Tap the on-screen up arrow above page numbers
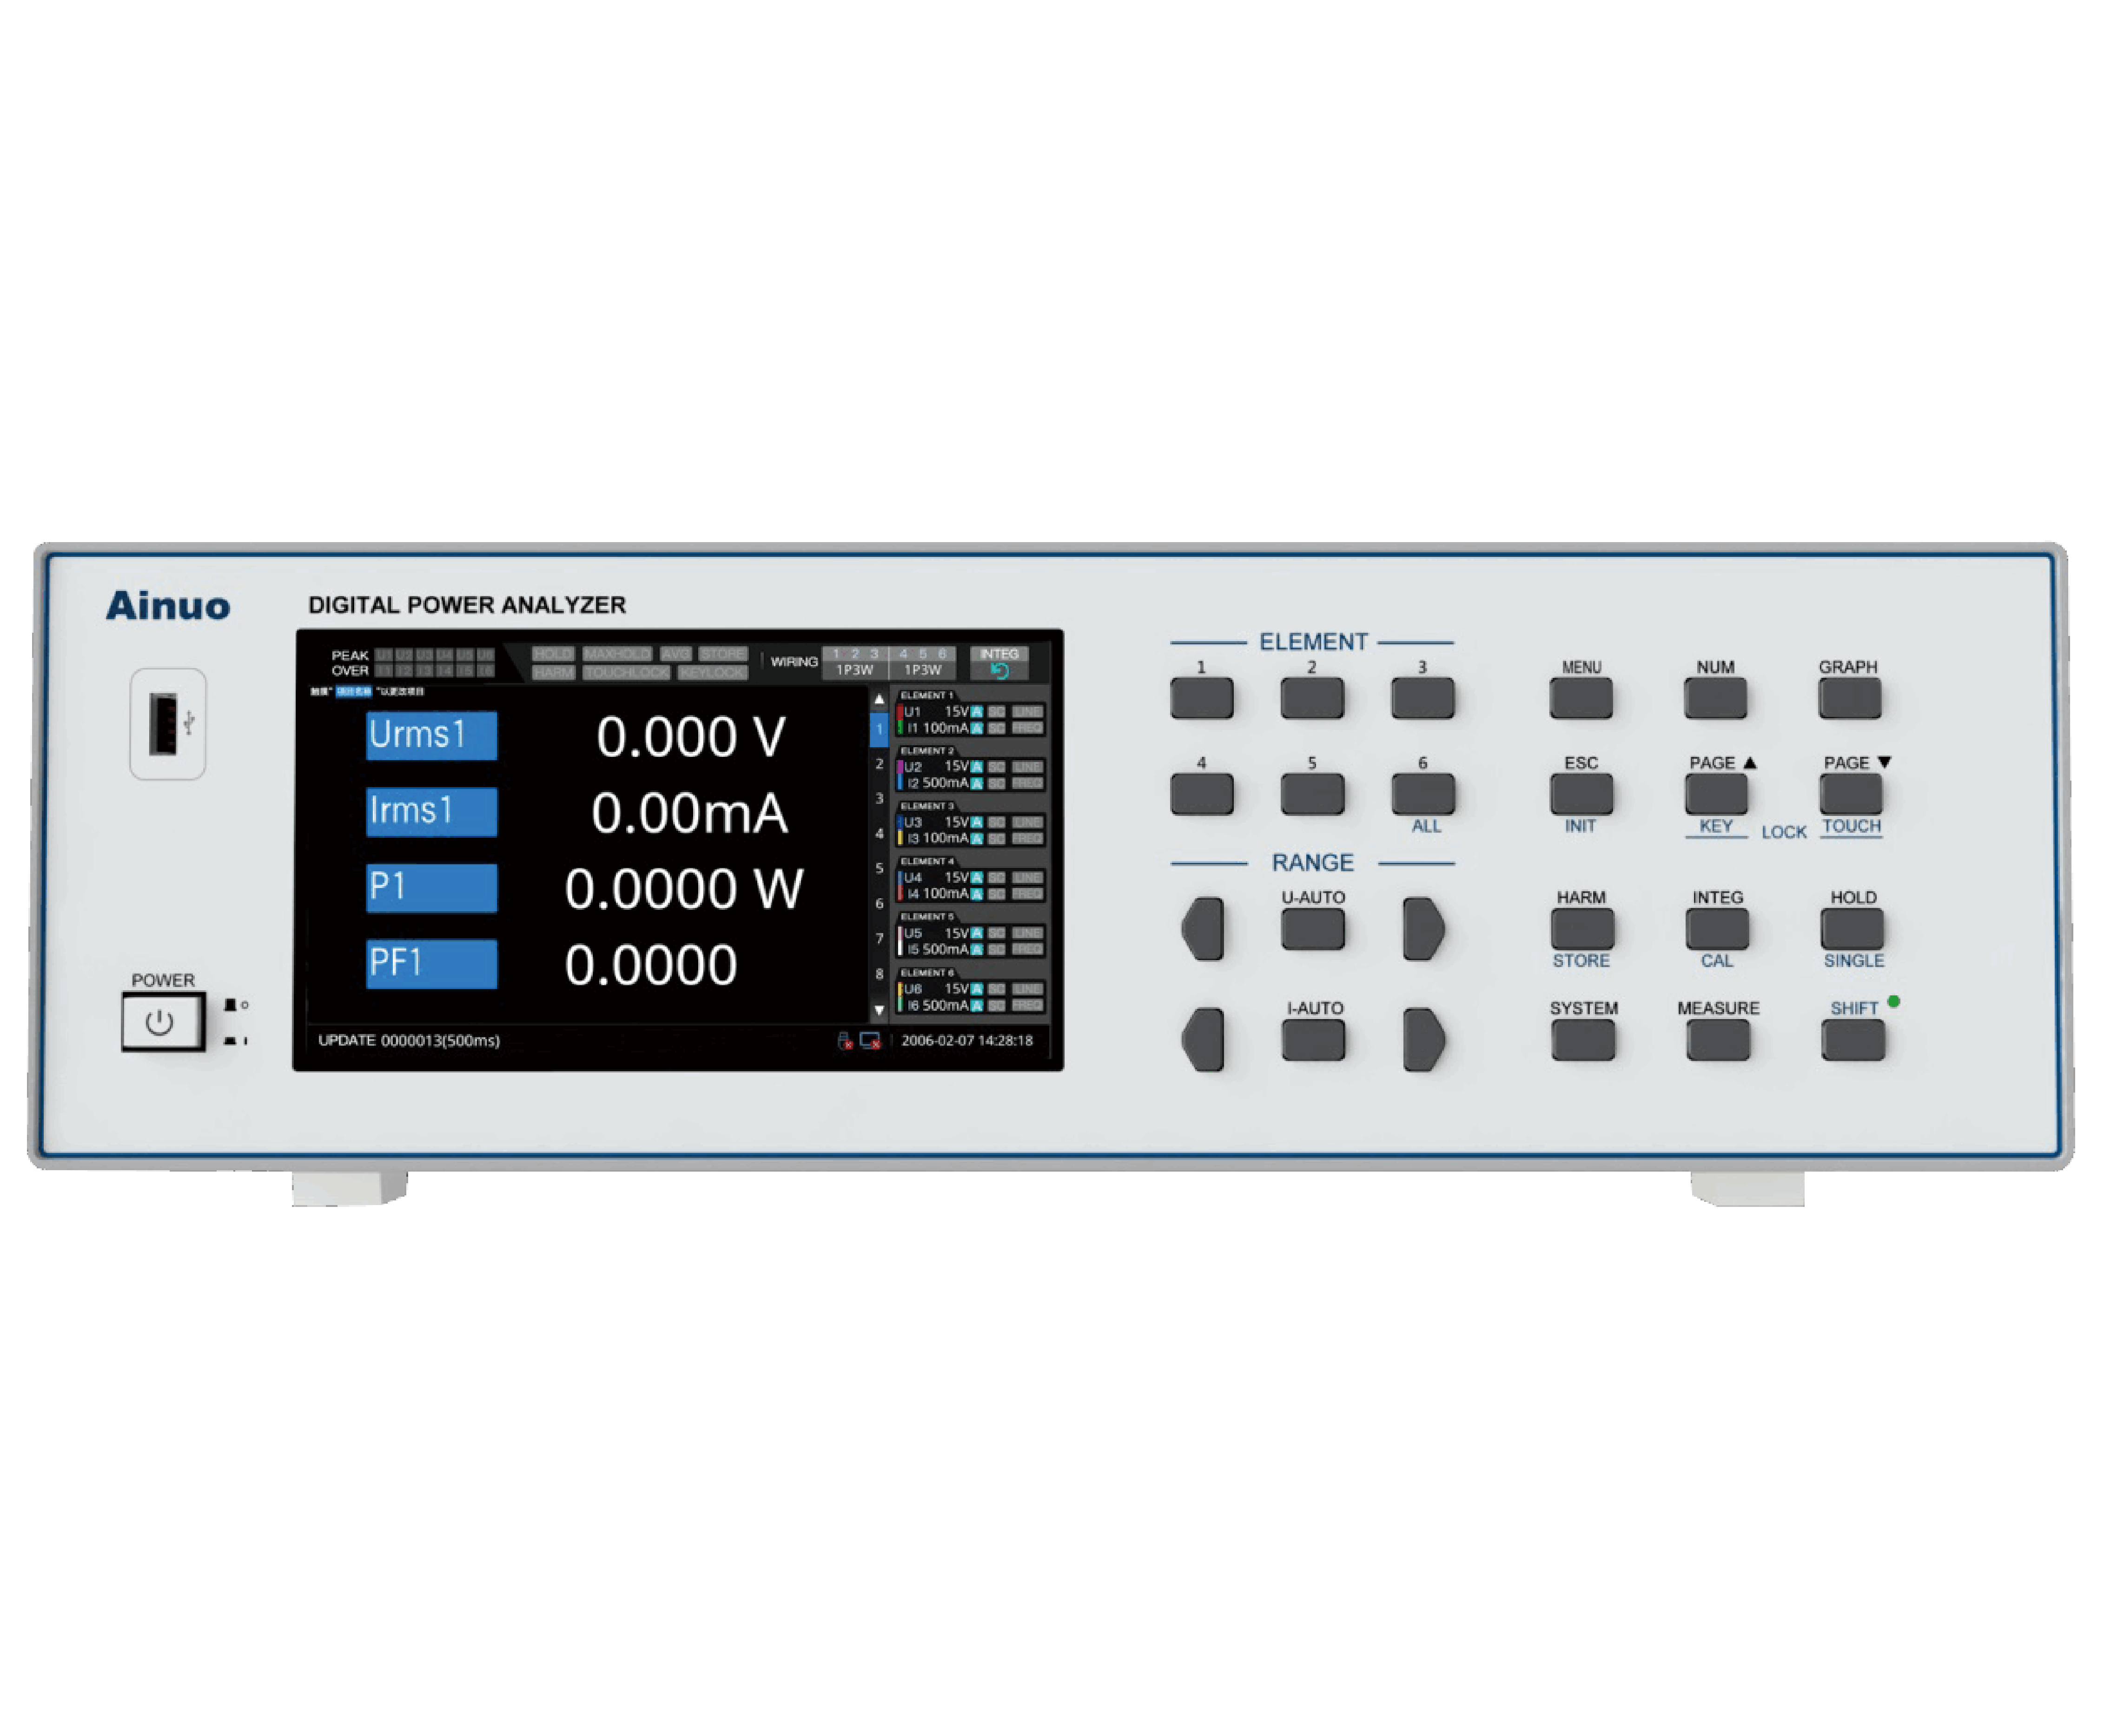Screen dimensions: 2104x1736 point(879,698)
